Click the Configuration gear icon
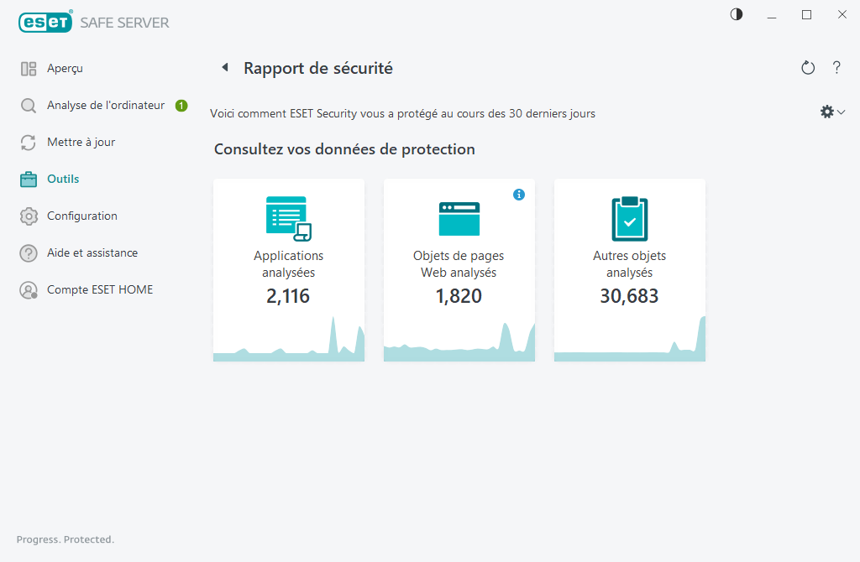This screenshot has height=562, width=860. (28, 216)
